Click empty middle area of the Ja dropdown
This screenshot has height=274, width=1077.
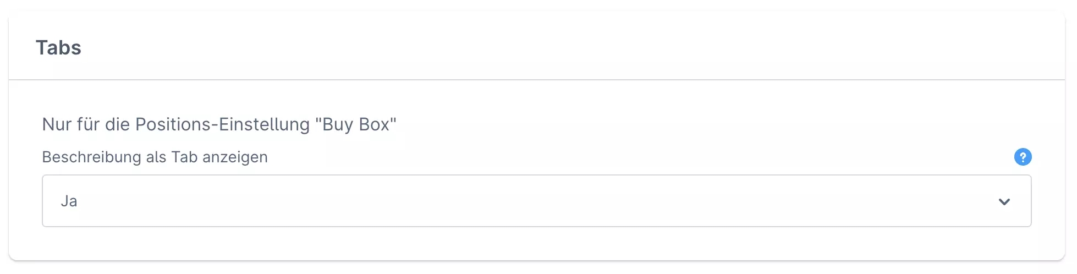point(536,201)
